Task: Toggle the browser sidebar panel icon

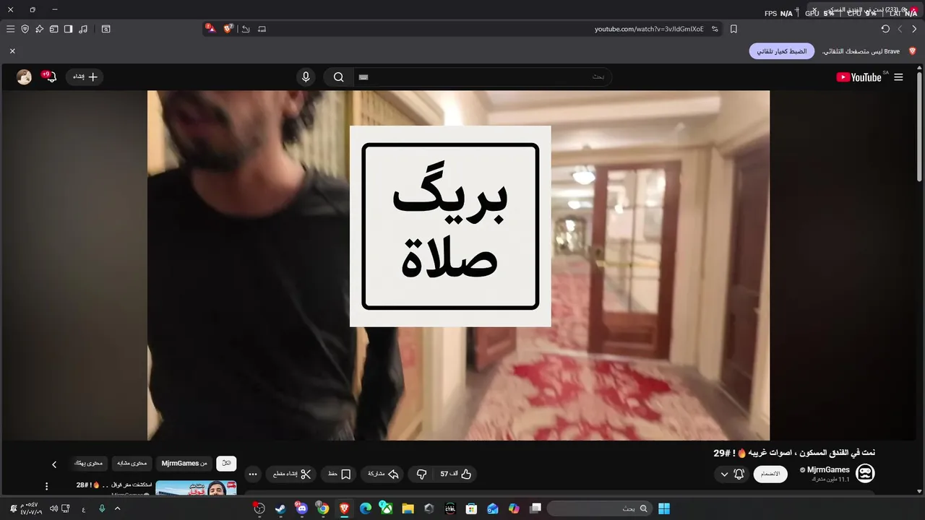Action: coord(68,29)
